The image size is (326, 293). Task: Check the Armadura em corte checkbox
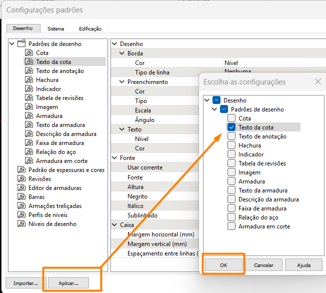pyautogui.click(x=231, y=226)
